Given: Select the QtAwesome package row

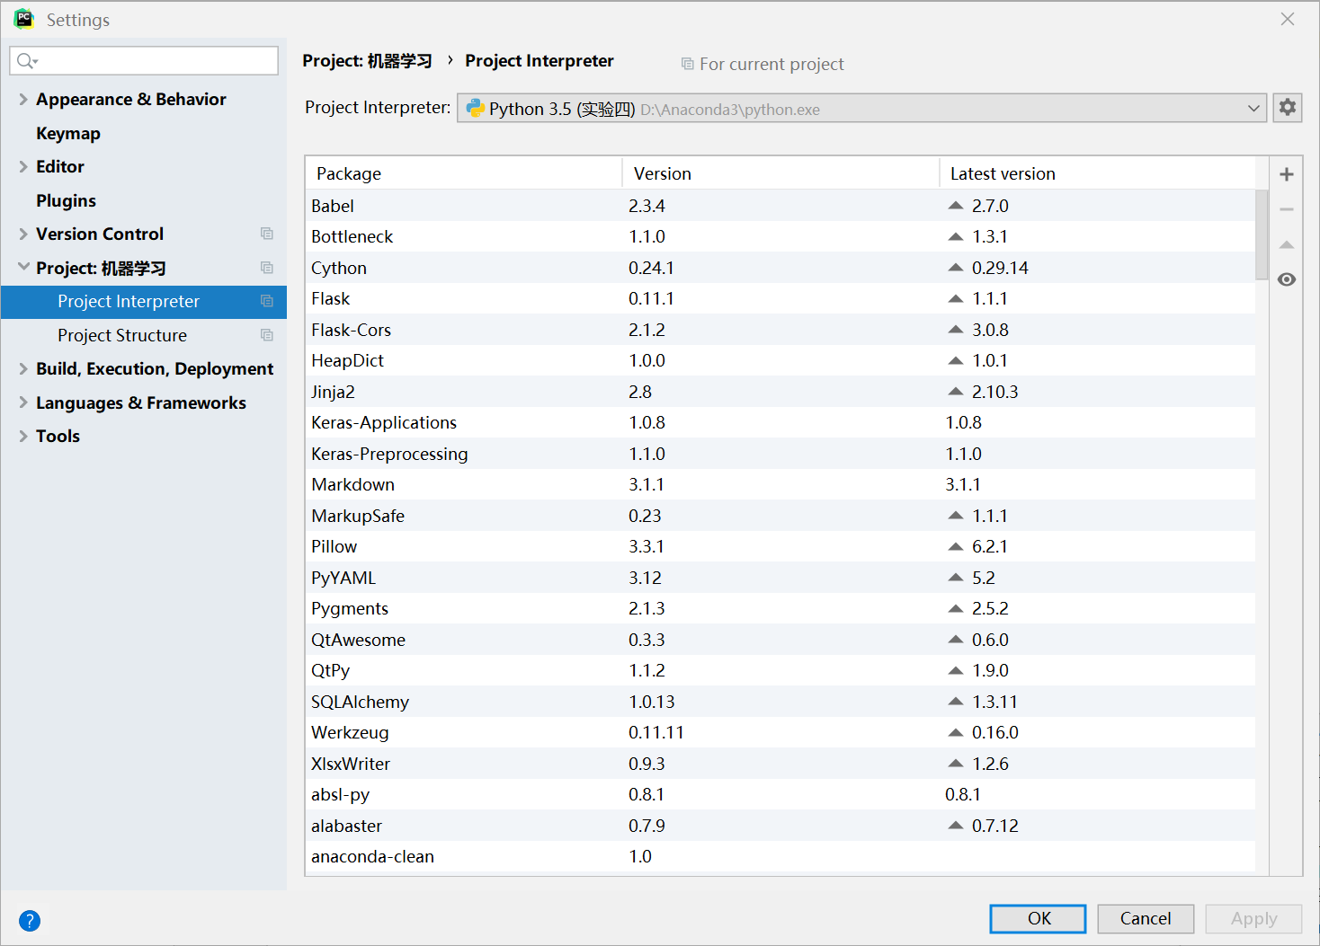Looking at the screenshot, I should point(780,640).
